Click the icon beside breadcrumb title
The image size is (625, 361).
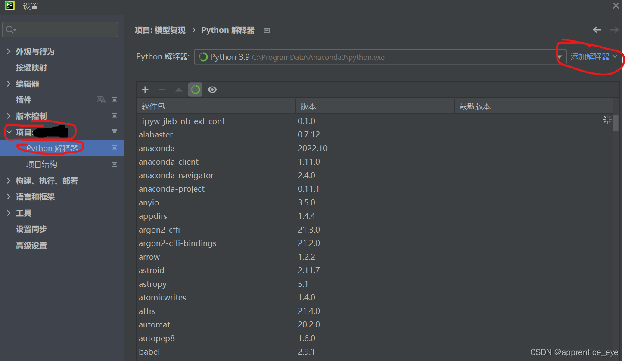pyautogui.click(x=267, y=30)
